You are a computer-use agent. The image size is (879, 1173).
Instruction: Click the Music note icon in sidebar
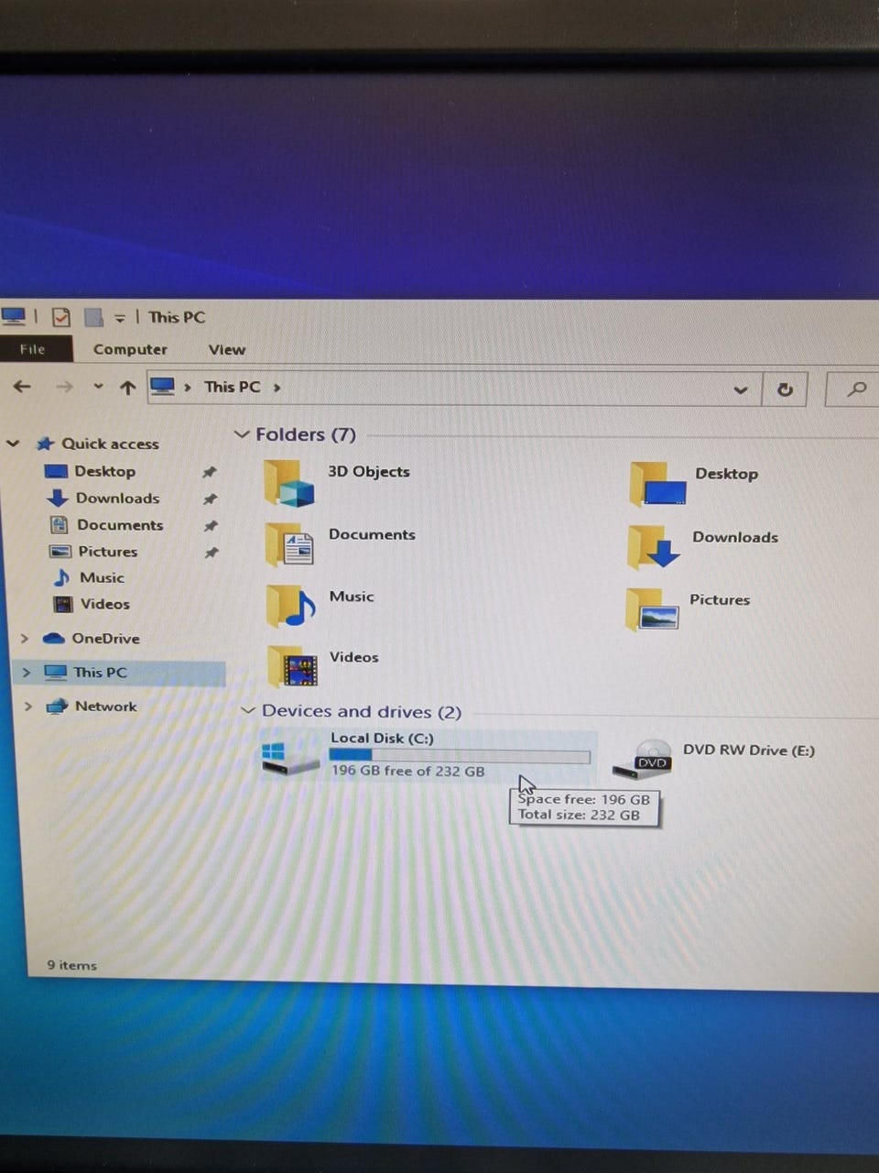pyautogui.click(x=61, y=577)
